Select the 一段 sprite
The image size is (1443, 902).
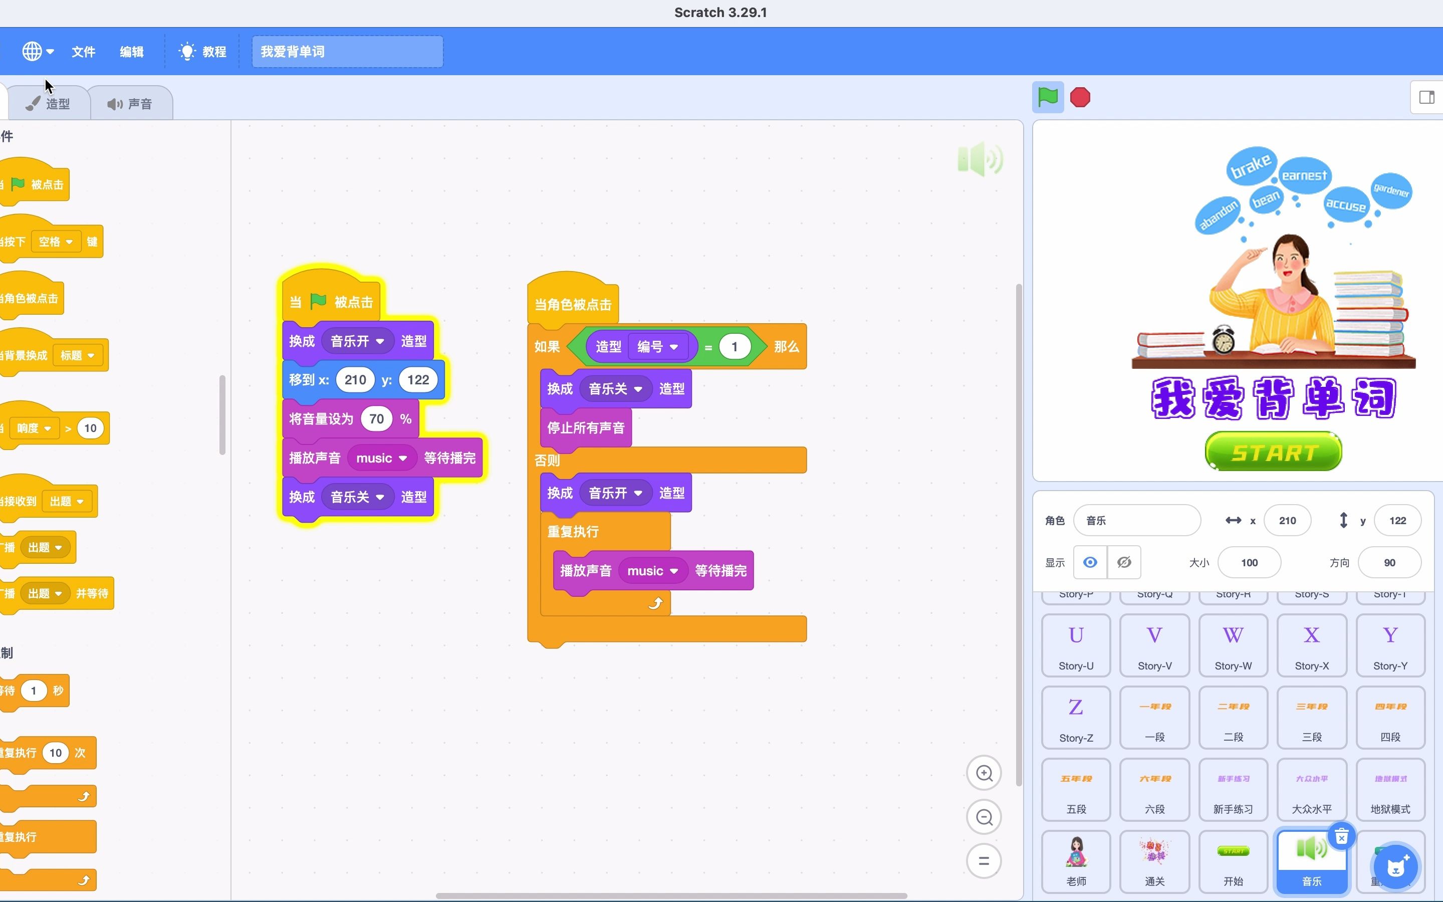pos(1154,717)
